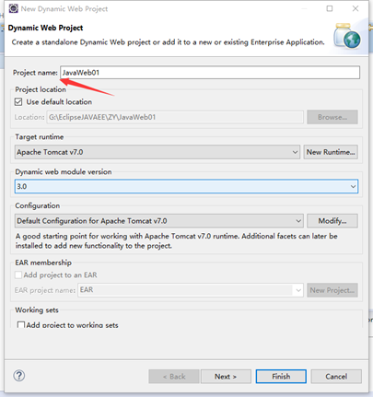Click the New Runtime... button
Viewport: 373px width, 397px height.
coord(331,152)
